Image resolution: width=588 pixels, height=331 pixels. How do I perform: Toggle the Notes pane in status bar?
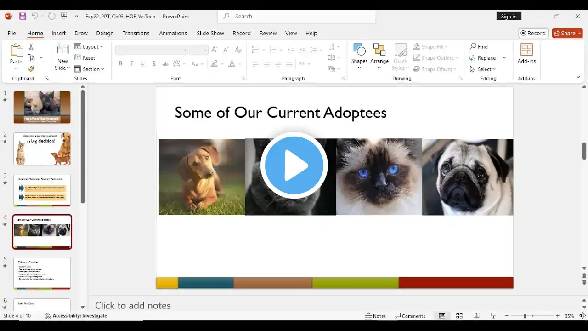[x=375, y=316]
